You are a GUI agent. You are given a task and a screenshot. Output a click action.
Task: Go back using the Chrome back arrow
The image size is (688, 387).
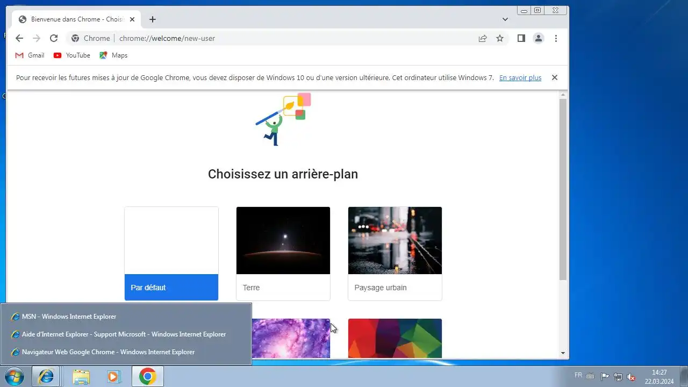[x=19, y=38]
